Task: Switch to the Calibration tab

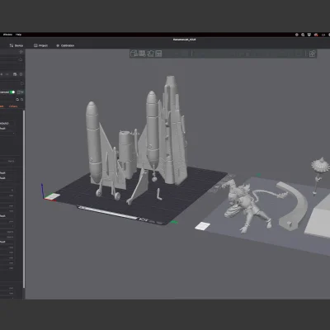Action: pyautogui.click(x=65, y=45)
